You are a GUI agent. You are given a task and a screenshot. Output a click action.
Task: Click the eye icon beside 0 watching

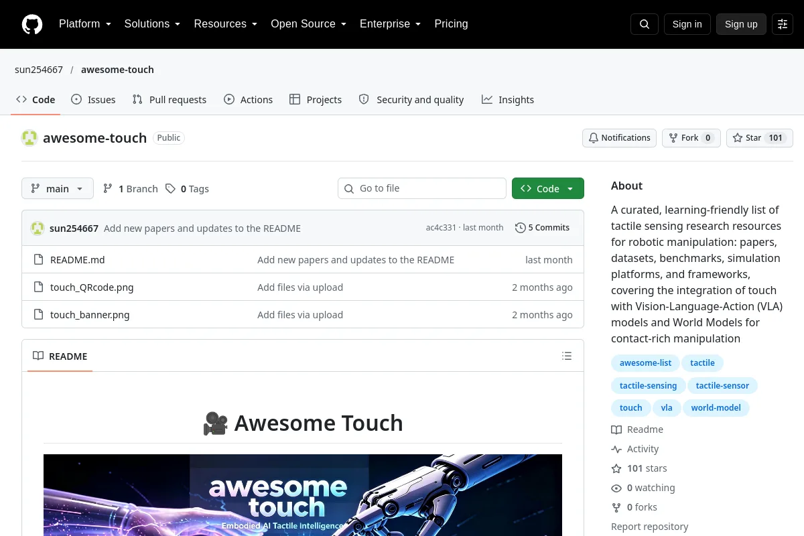coord(616,488)
